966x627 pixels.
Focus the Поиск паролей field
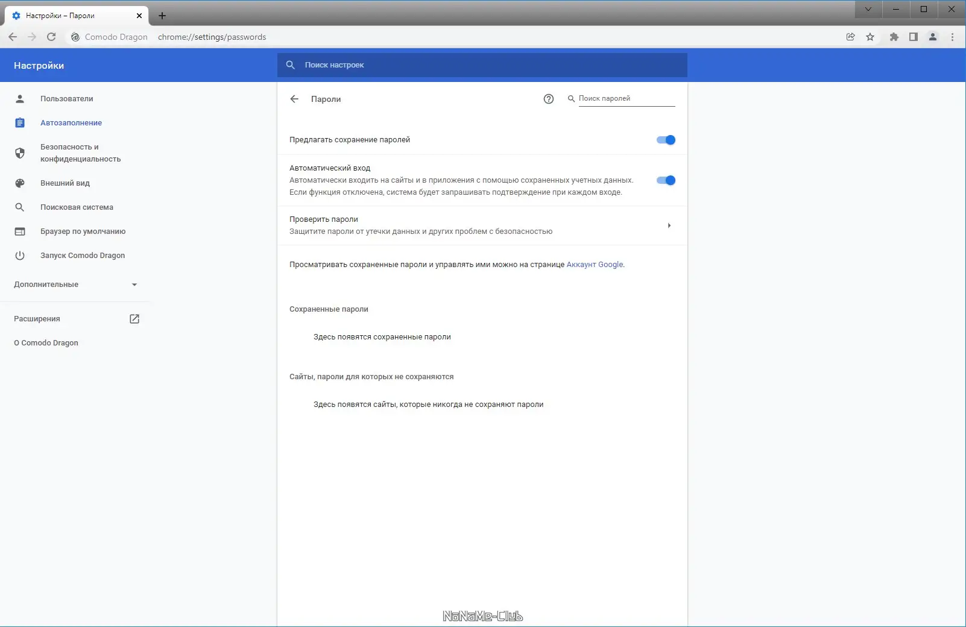(x=627, y=99)
